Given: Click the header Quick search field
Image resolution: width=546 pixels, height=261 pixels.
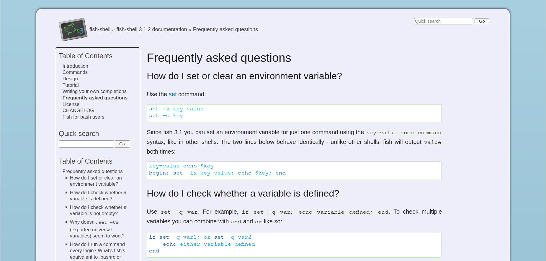Looking at the screenshot, I should (x=443, y=21).
